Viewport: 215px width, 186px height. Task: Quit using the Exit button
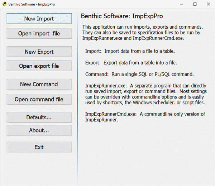pyautogui.click(x=39, y=147)
